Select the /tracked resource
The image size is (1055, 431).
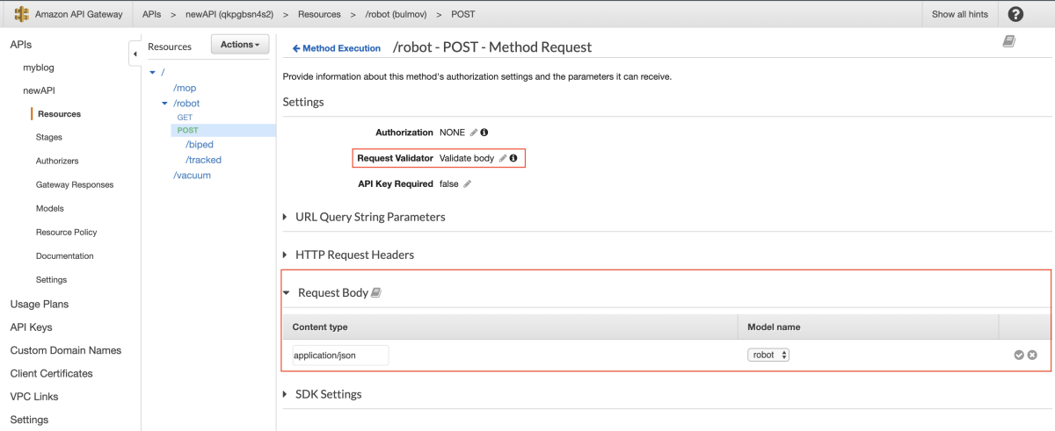point(203,160)
